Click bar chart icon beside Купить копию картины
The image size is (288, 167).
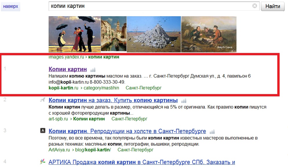pos(184,101)
